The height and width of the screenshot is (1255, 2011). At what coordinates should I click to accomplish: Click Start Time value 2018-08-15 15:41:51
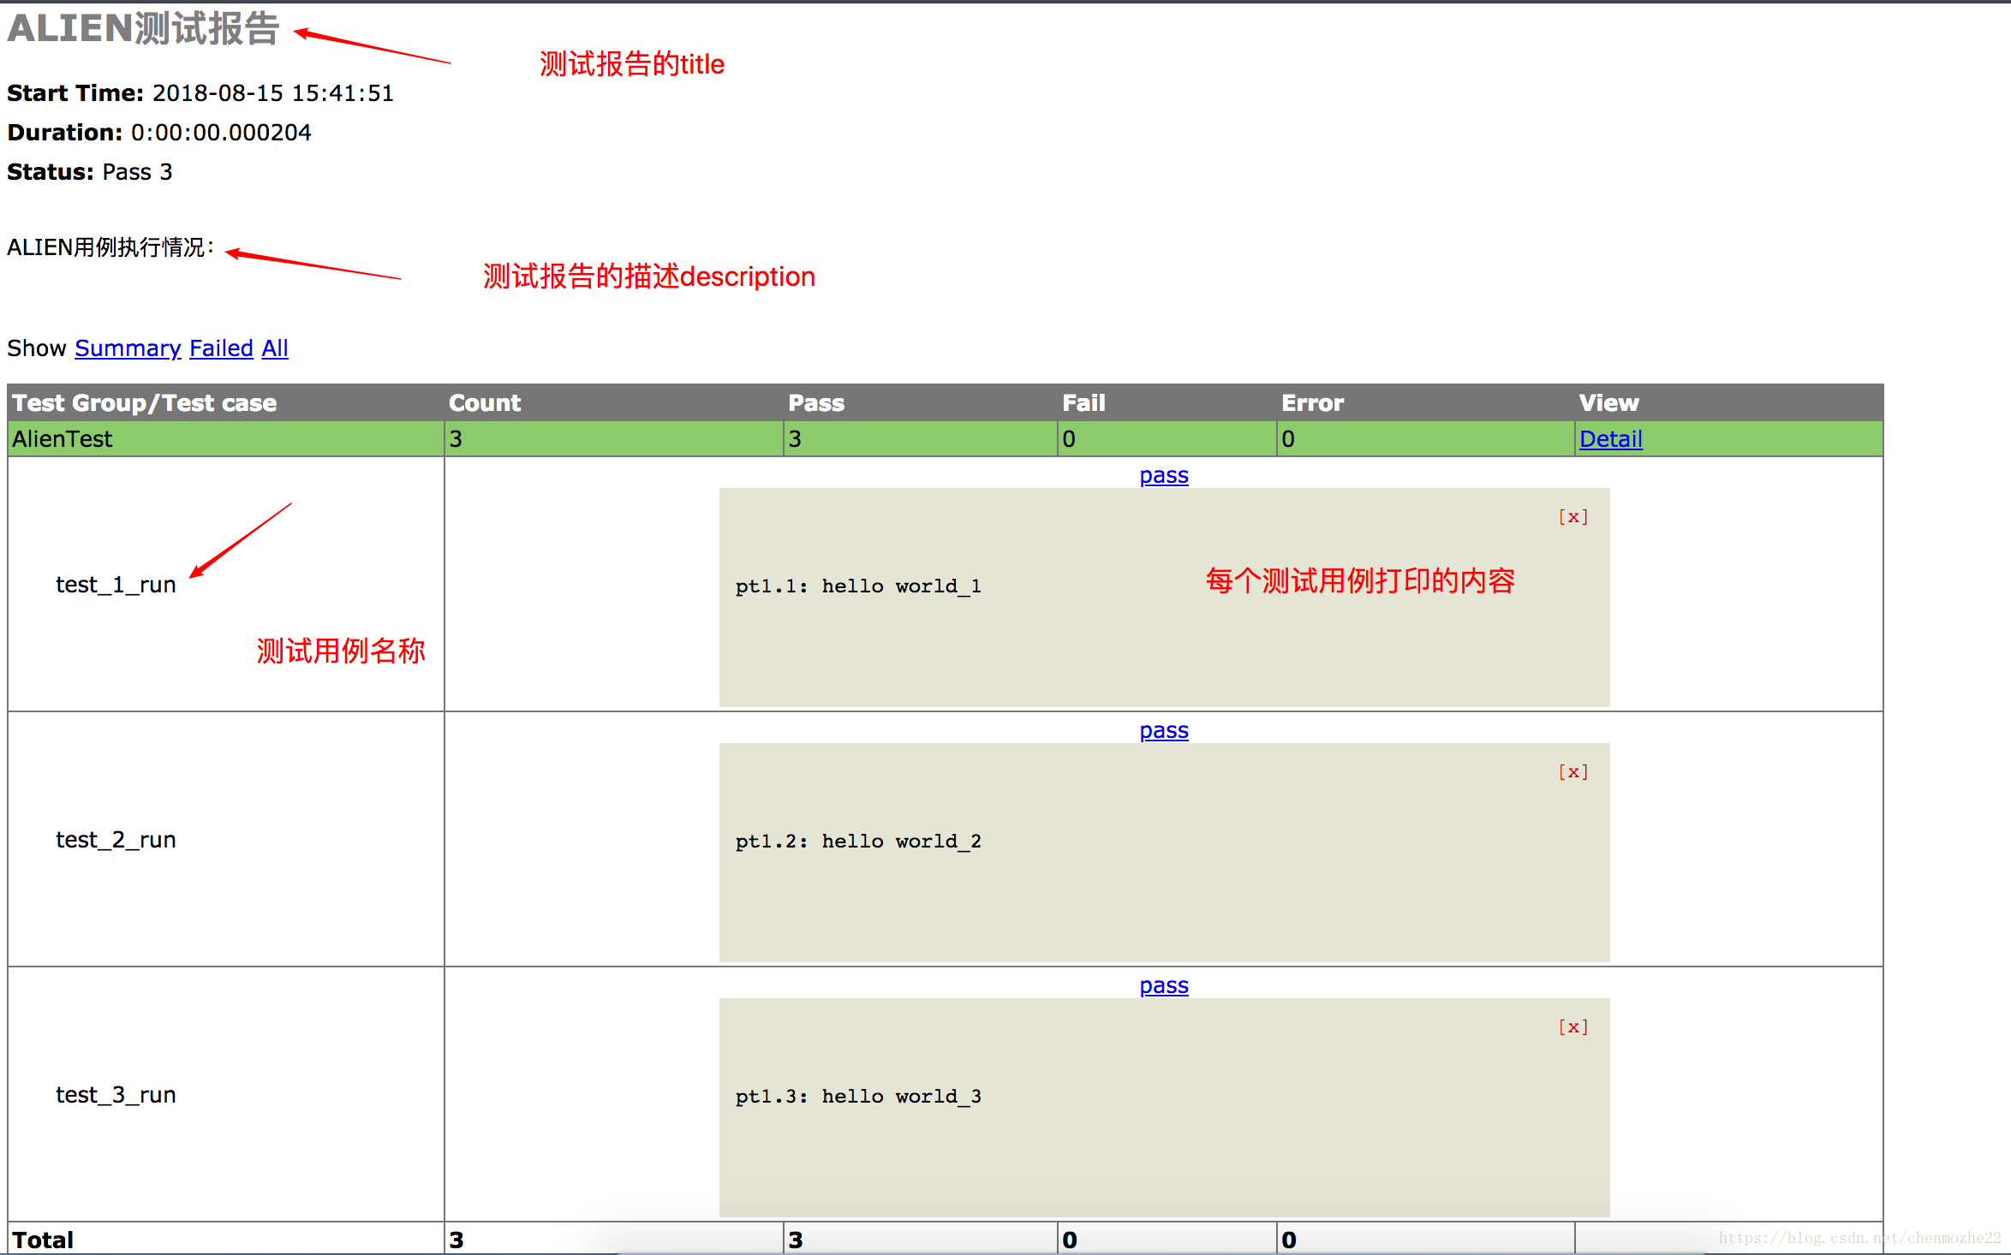[x=273, y=93]
